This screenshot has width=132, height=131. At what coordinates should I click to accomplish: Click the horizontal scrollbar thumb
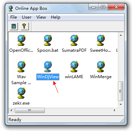point(30,110)
